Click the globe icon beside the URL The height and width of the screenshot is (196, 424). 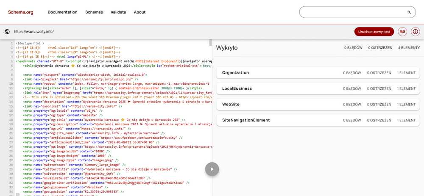click(x=7, y=32)
